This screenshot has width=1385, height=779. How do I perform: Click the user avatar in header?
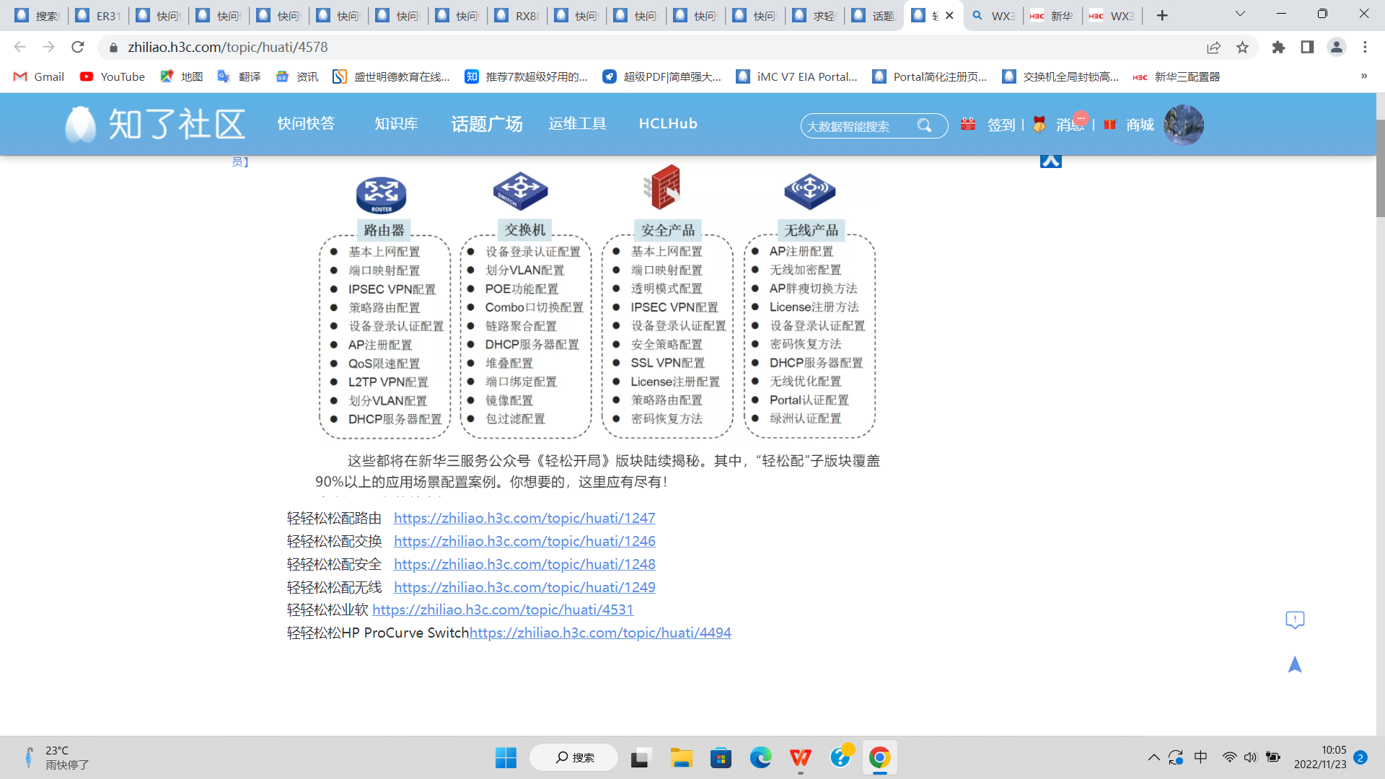click(1183, 125)
